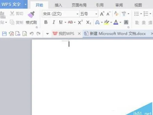Viewport: 153px width, 115px height.
Task: Click the Print icon
Action: click(18, 34)
